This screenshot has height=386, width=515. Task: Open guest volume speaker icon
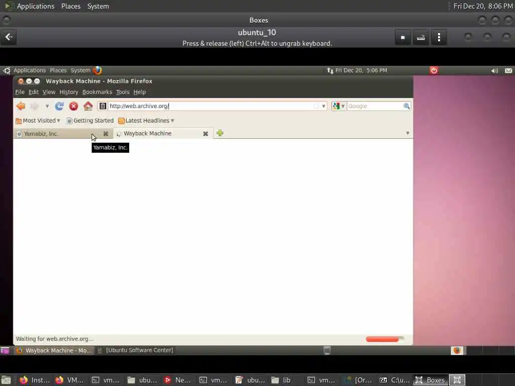click(494, 70)
